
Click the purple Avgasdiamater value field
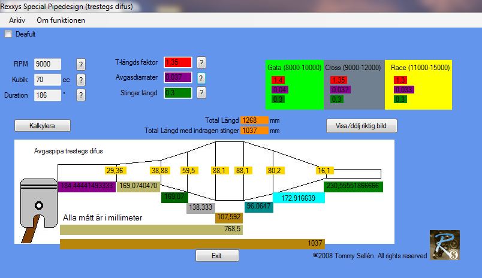[x=178, y=77]
